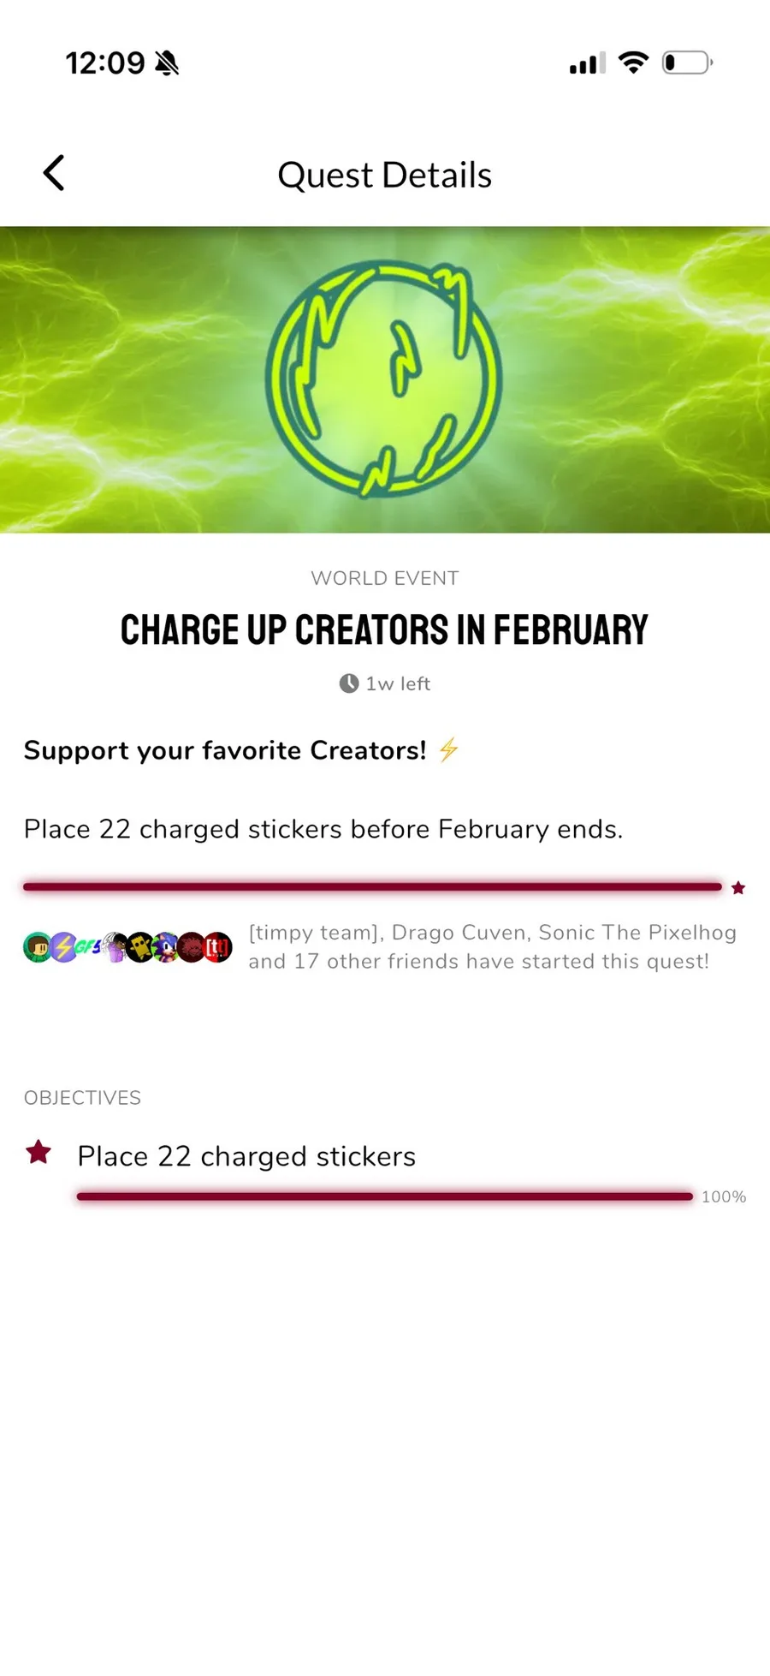Viewport: 770px width, 1676px height.
Task: Click the main quest progress bar
Action: point(372,887)
